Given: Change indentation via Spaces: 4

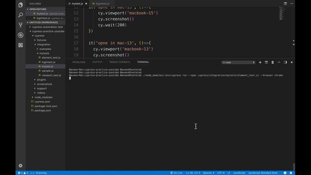Looking at the screenshot, I should tap(208, 173).
